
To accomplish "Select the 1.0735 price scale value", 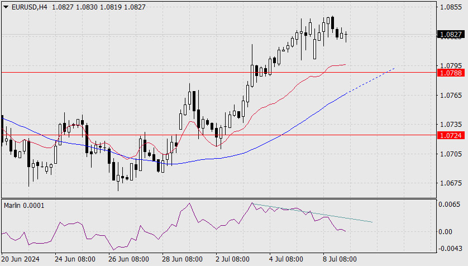I will [x=451, y=124].
